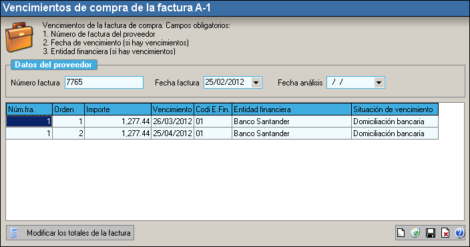Image resolution: width=470 pixels, height=247 pixels.
Task: Sort by the Núm.fra. column header
Action: tap(29, 109)
